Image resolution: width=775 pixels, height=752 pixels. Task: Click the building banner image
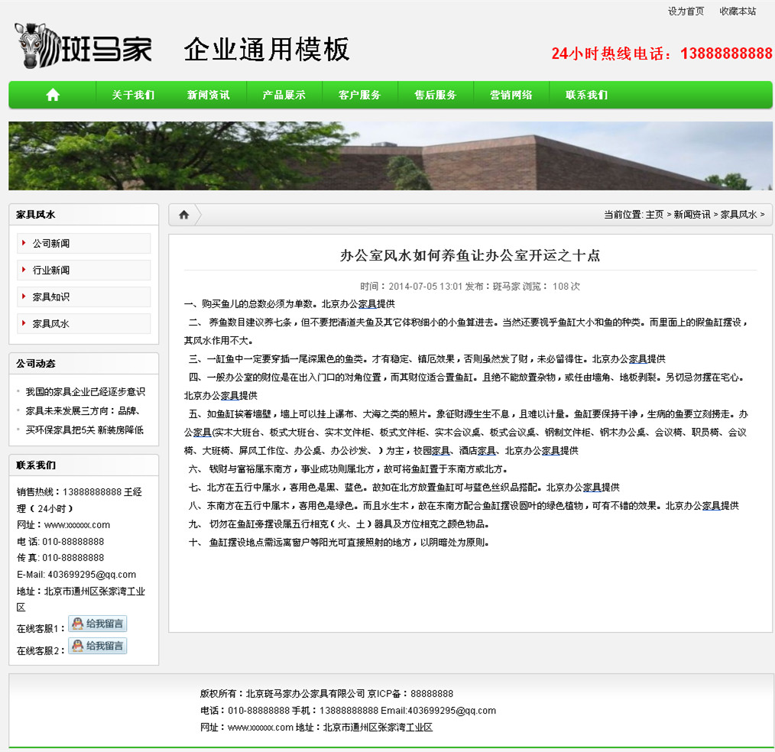[390, 156]
